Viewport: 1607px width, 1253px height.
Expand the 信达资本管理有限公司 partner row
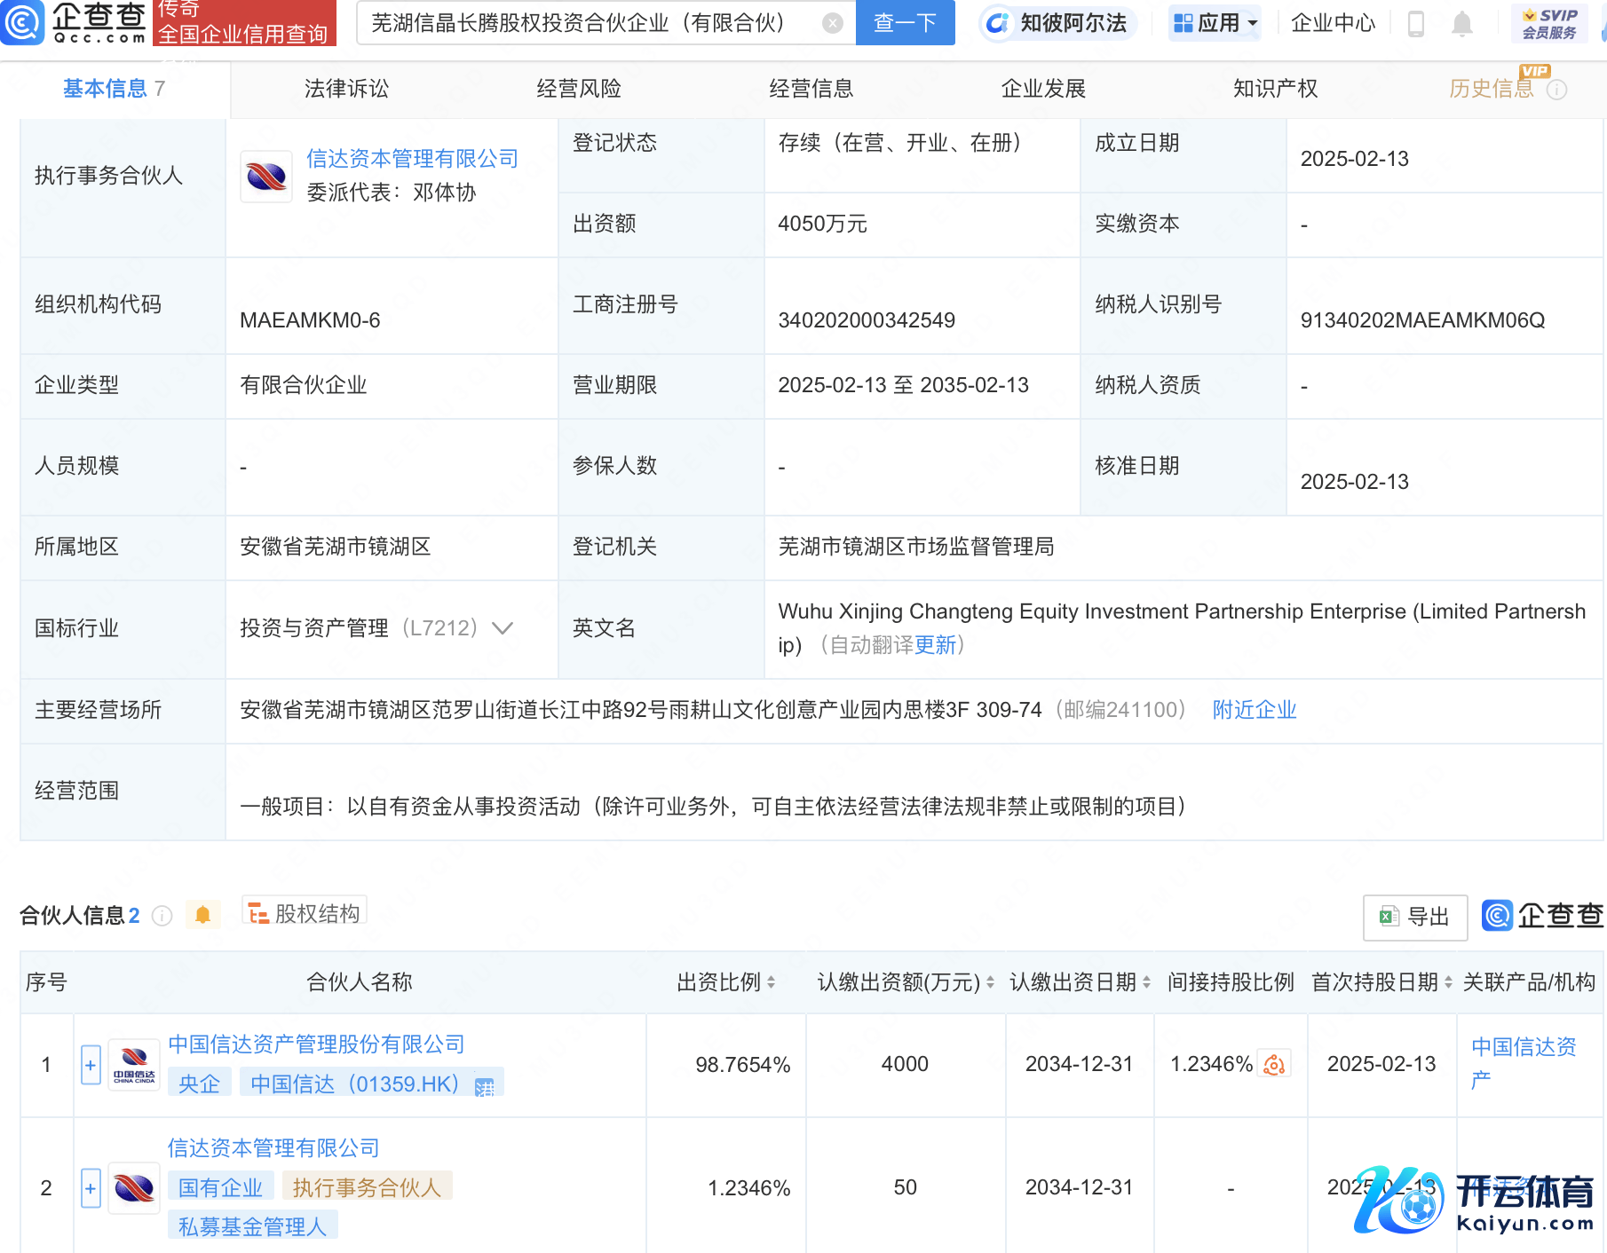pyautogui.click(x=91, y=1188)
